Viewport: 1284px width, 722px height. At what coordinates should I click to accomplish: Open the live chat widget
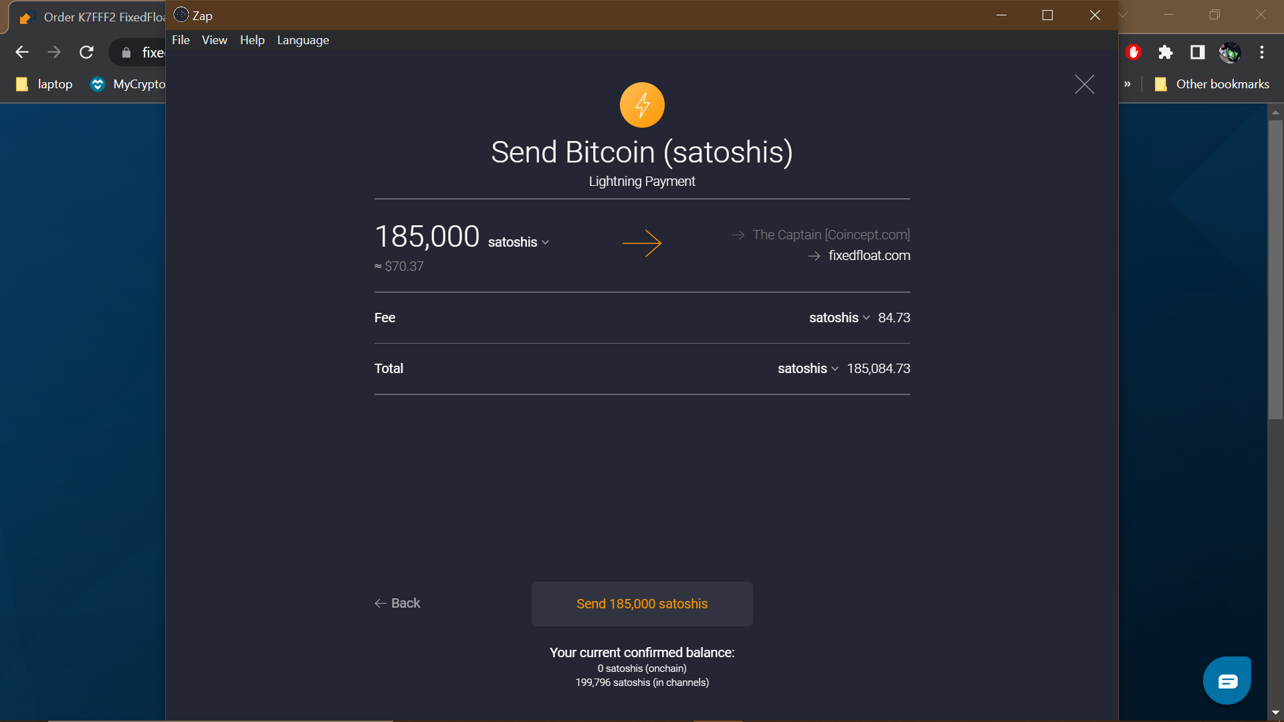click(1227, 681)
